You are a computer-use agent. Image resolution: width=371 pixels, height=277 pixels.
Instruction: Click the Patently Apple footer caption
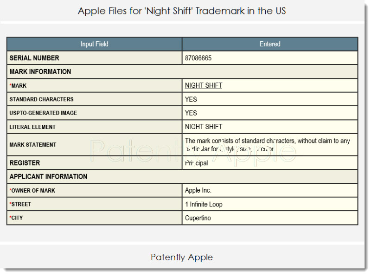[x=182, y=258]
